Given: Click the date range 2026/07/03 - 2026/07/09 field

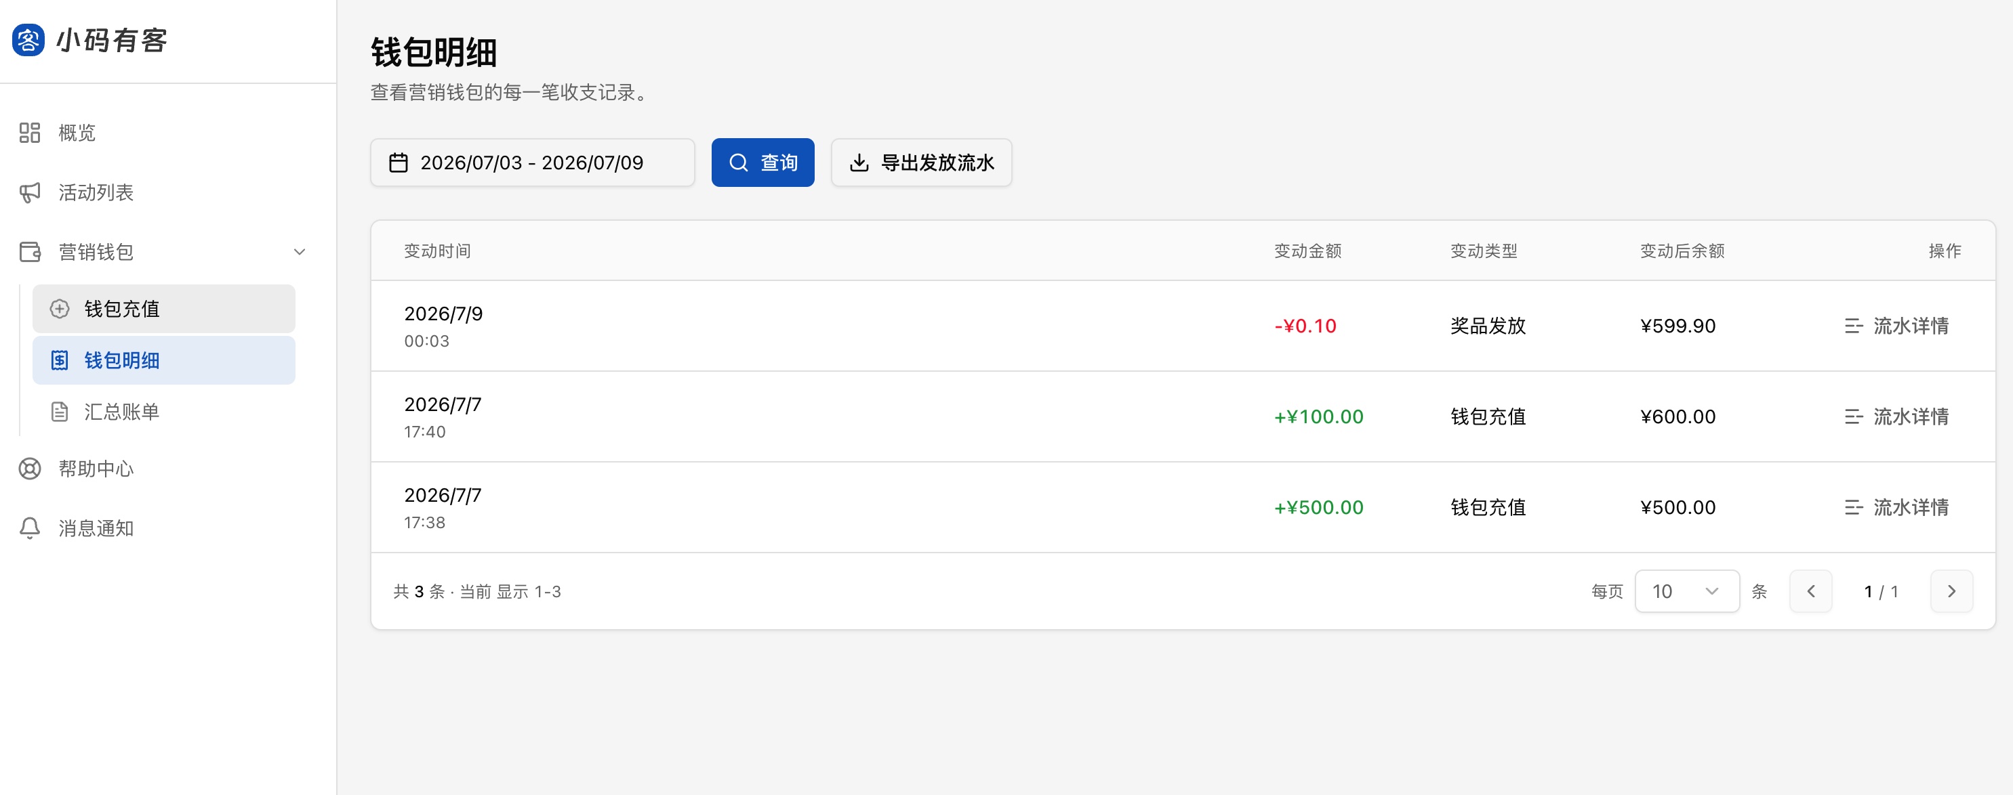Looking at the screenshot, I should point(532,163).
